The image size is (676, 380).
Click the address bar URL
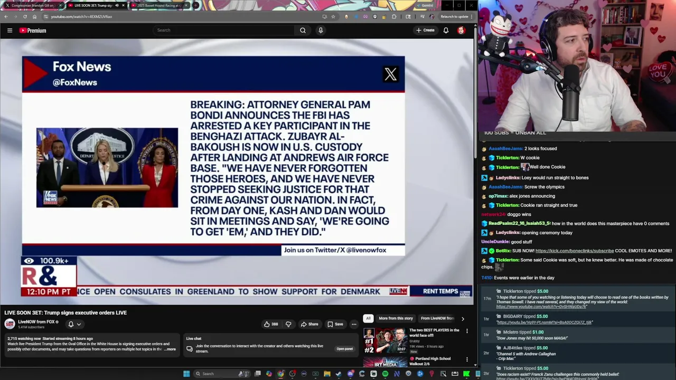coord(81,16)
